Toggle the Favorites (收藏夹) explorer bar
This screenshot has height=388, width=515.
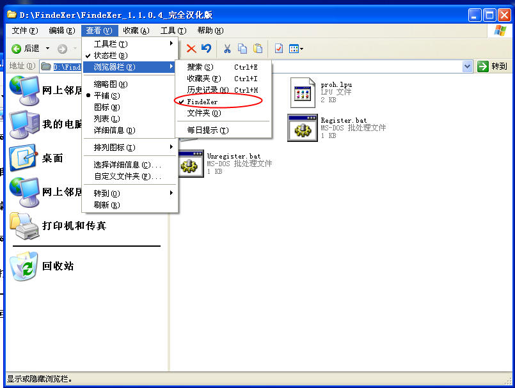pyautogui.click(x=224, y=79)
